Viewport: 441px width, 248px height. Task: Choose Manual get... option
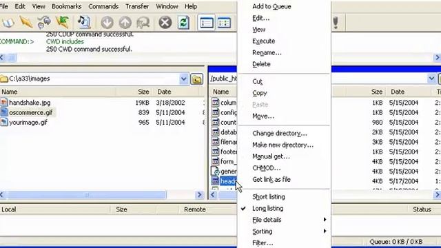pyautogui.click(x=271, y=156)
